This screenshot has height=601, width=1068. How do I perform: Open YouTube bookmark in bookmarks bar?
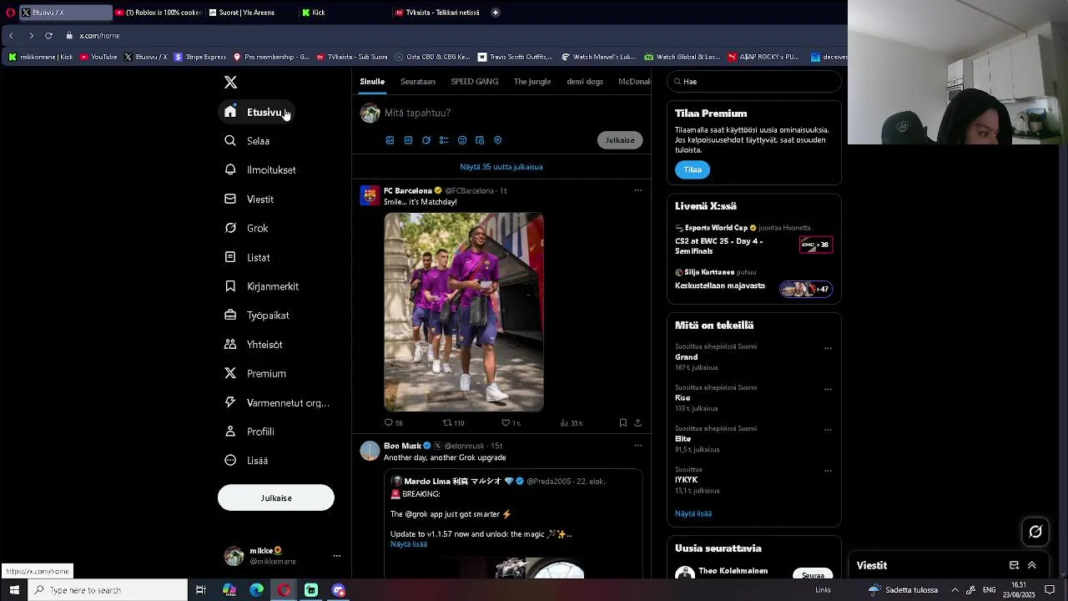(x=99, y=57)
